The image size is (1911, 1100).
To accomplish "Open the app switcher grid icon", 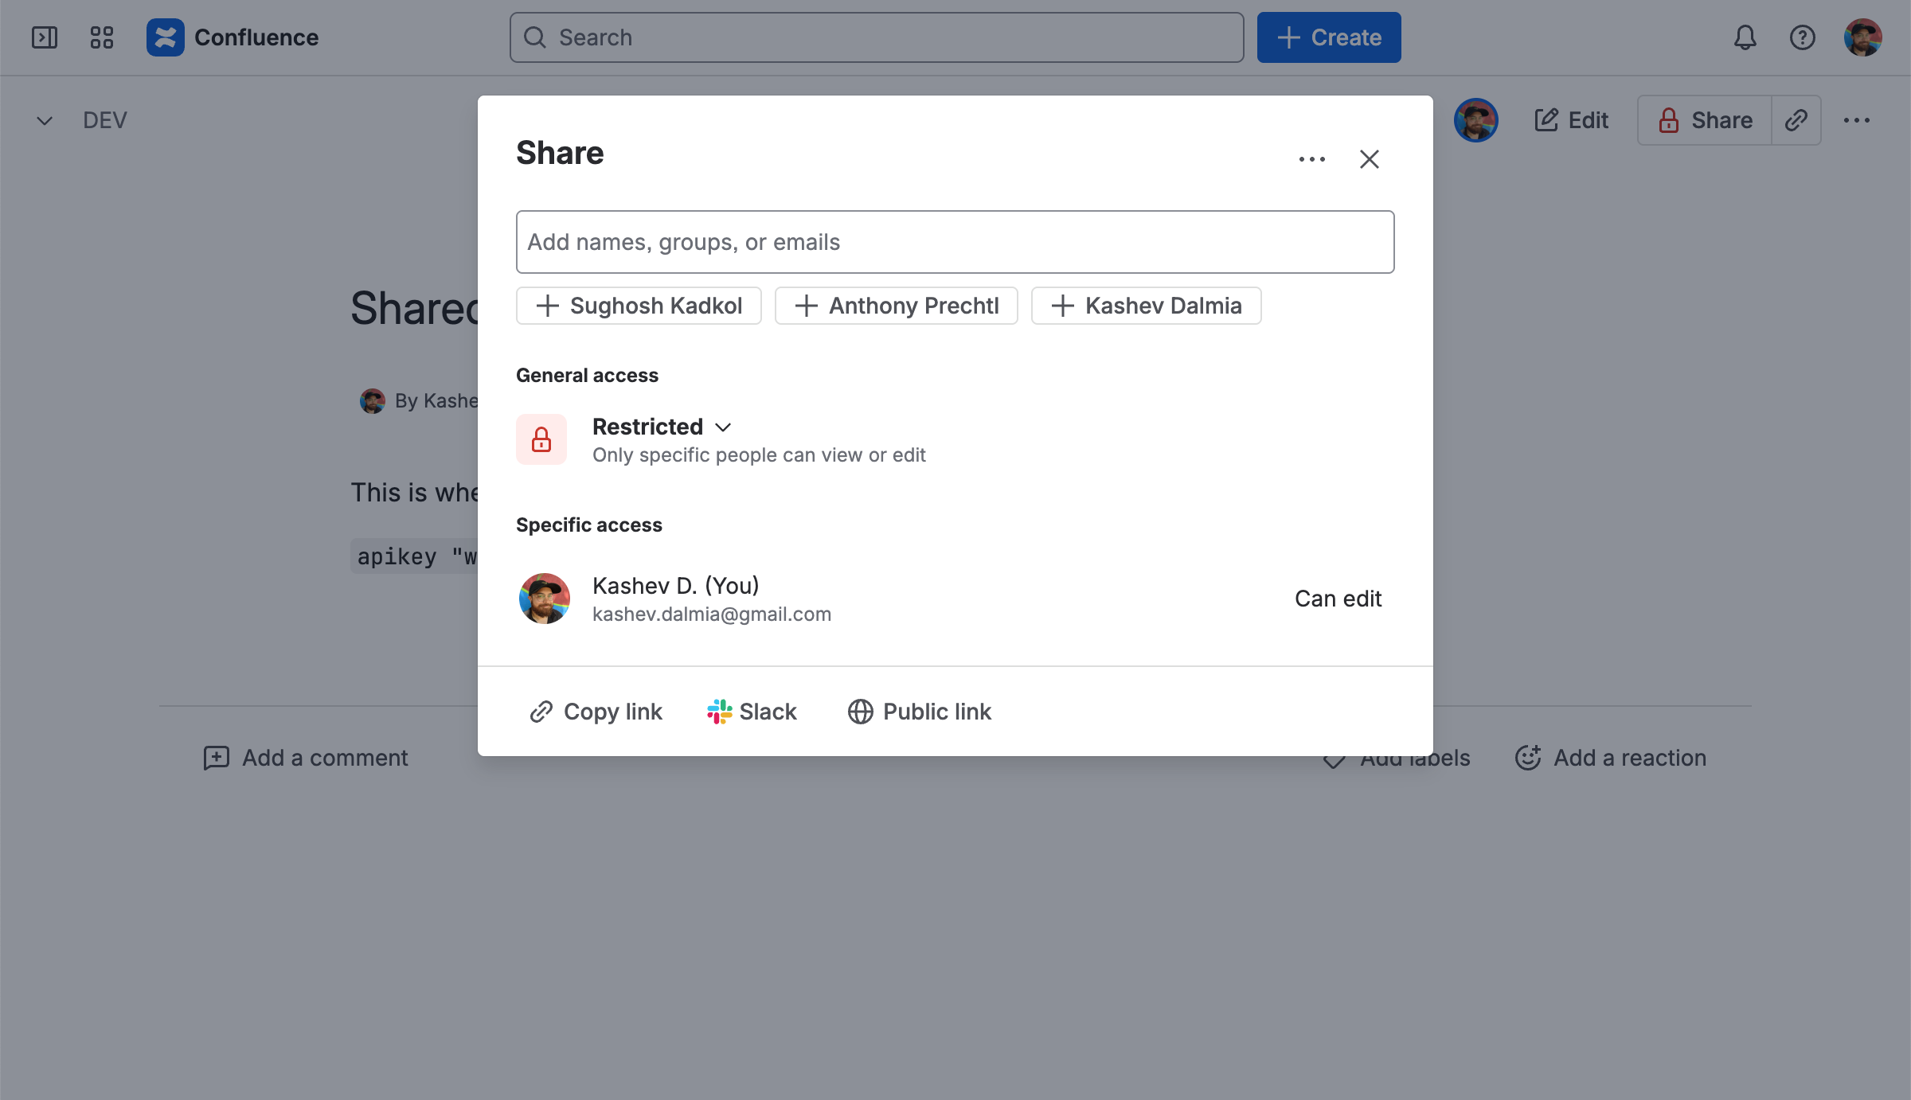I will pos(102,37).
